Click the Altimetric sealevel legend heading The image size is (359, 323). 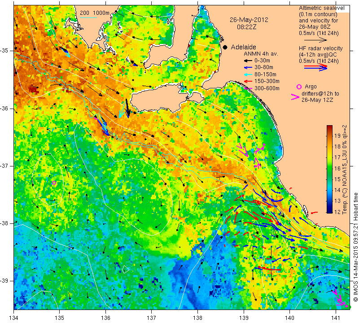pos(322,8)
